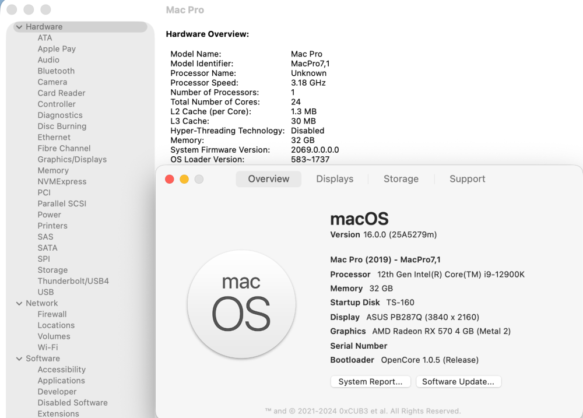
Task: Select Locations under Network
Action: click(56, 325)
